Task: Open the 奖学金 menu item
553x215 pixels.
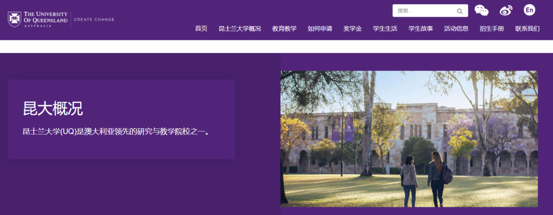Action: pyautogui.click(x=352, y=29)
